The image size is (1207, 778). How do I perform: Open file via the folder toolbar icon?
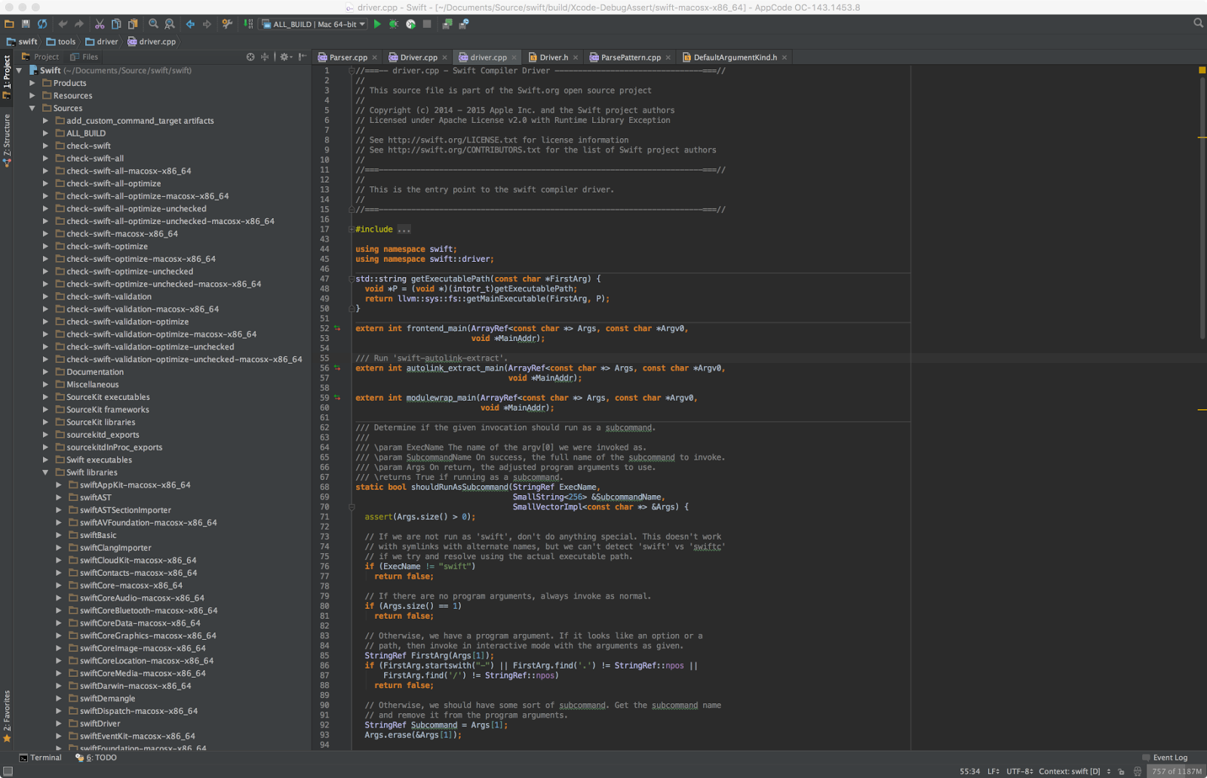pos(9,24)
